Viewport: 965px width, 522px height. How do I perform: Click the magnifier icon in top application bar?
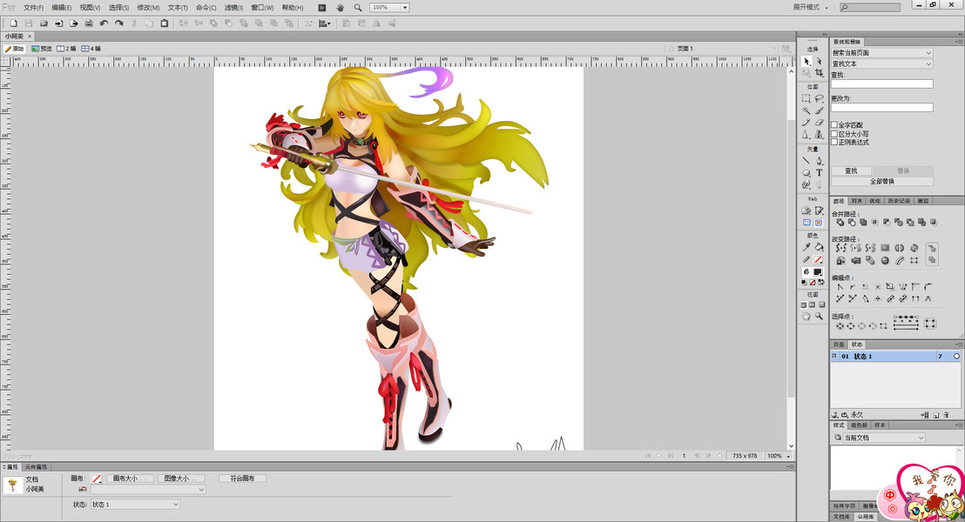pos(358,7)
